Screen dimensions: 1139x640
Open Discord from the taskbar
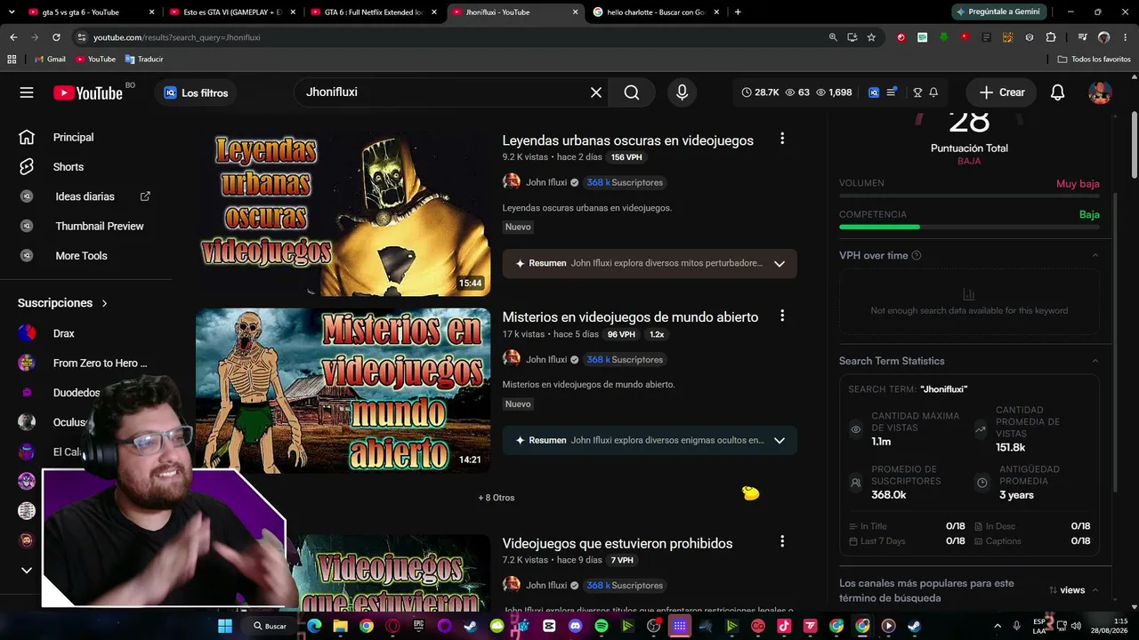click(575, 626)
